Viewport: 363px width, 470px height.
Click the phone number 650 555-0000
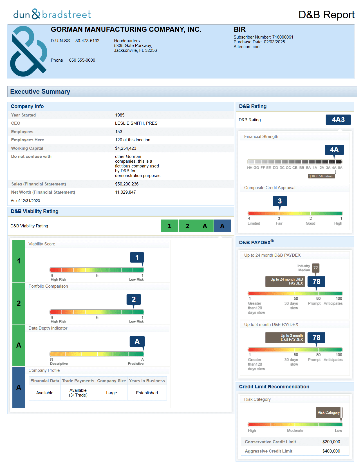point(82,60)
